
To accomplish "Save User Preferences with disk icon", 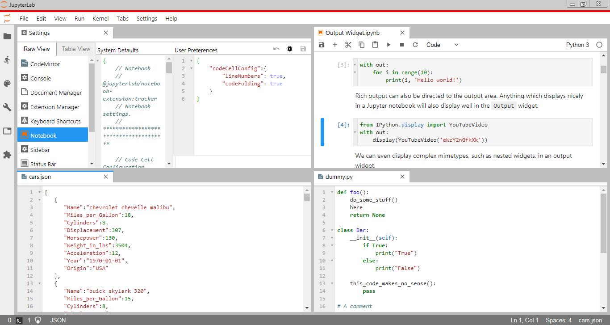I will point(303,49).
